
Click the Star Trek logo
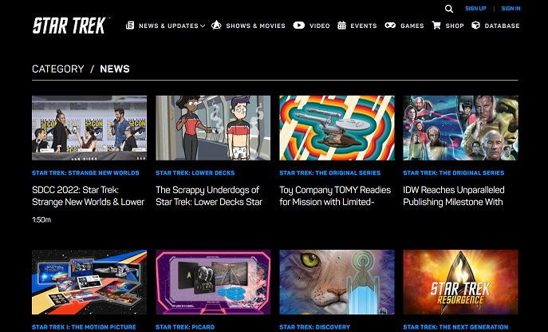pos(71,26)
